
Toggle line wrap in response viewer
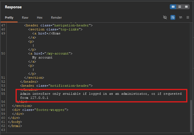pos(173,18)
